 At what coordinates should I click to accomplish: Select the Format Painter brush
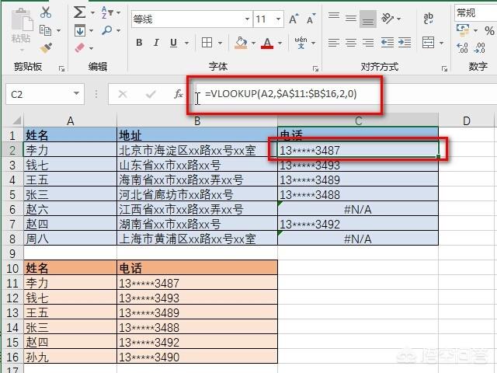46,48
